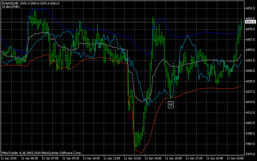Viewport: 257px width, 161px height.
Task: Click the up-arrow marker on the chart
Action: pyautogui.click(x=171, y=104)
